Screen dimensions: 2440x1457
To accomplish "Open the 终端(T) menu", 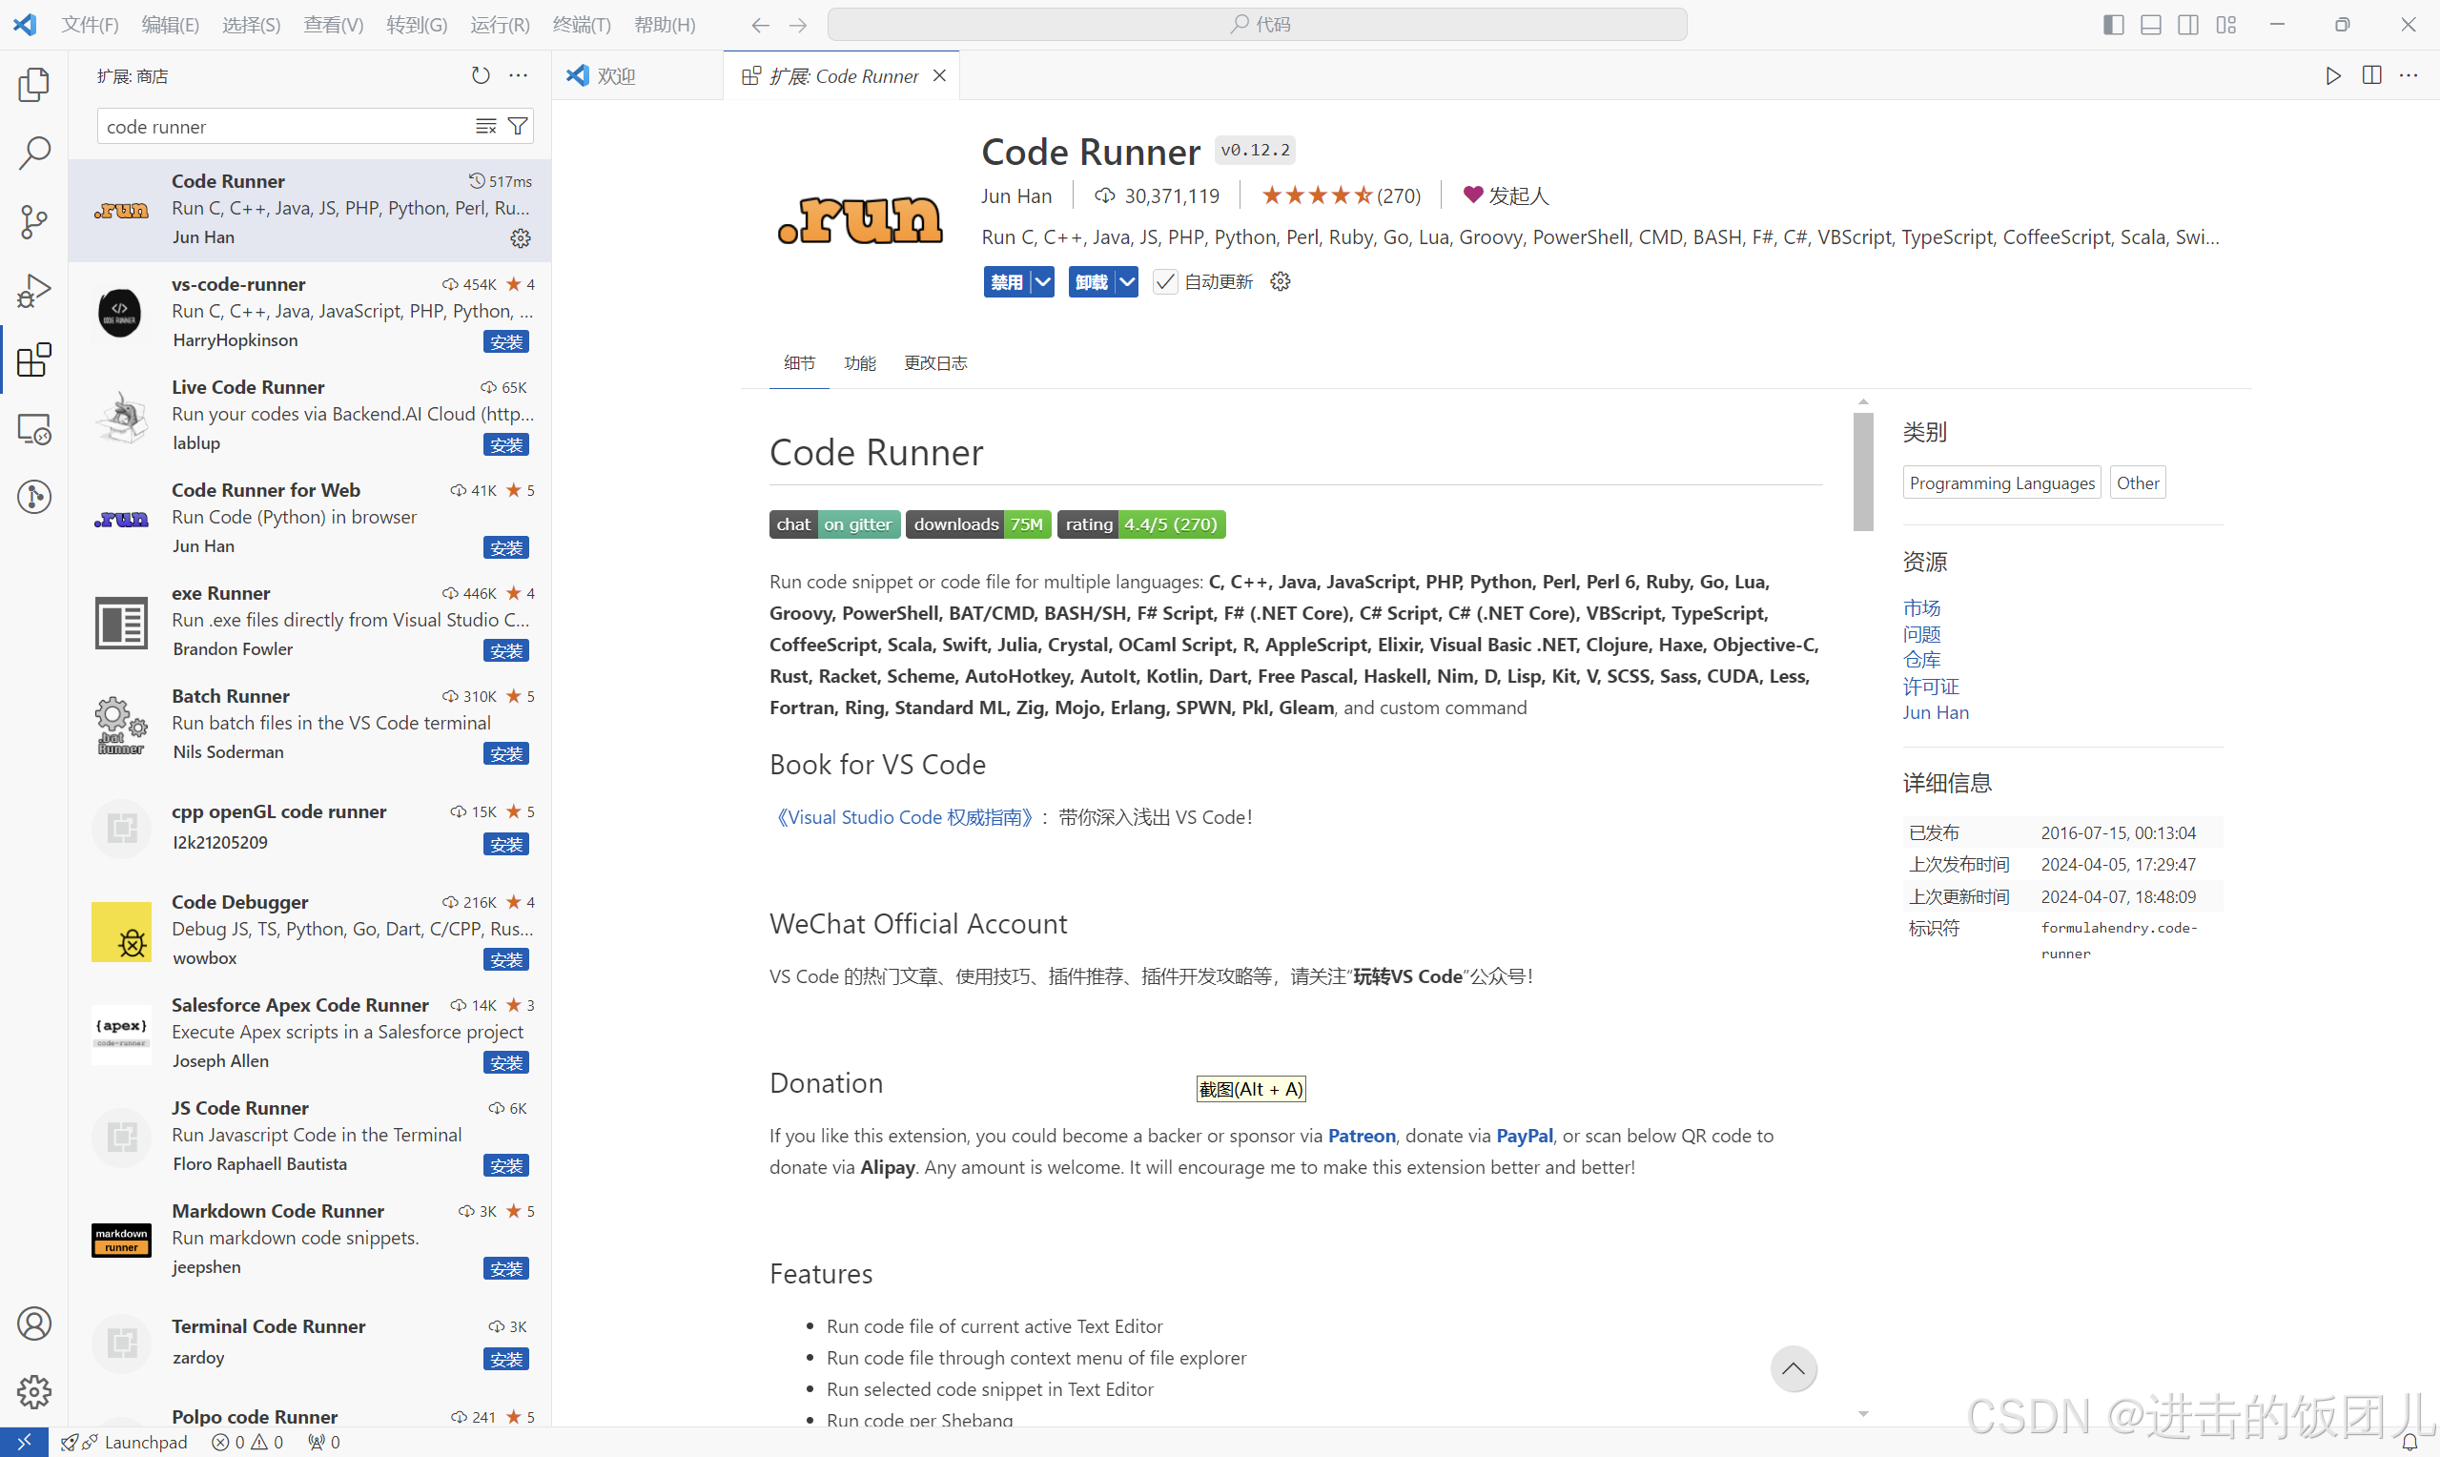I will point(581,25).
